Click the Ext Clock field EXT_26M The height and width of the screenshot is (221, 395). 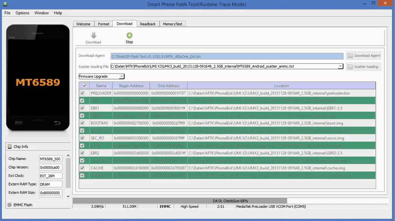(x=50, y=176)
